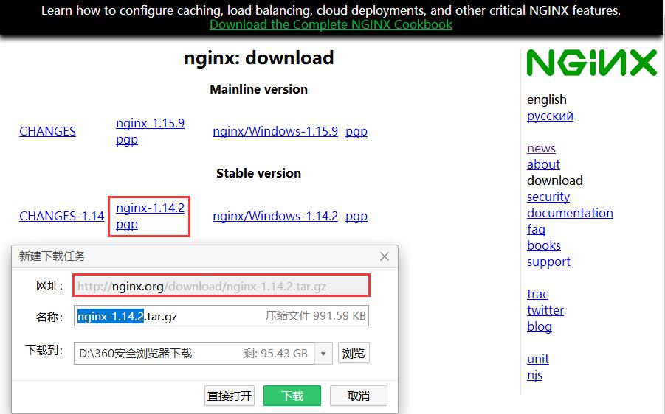This screenshot has width=665, height=414.
Task: Click the 浏览 browse button
Action: 354,353
